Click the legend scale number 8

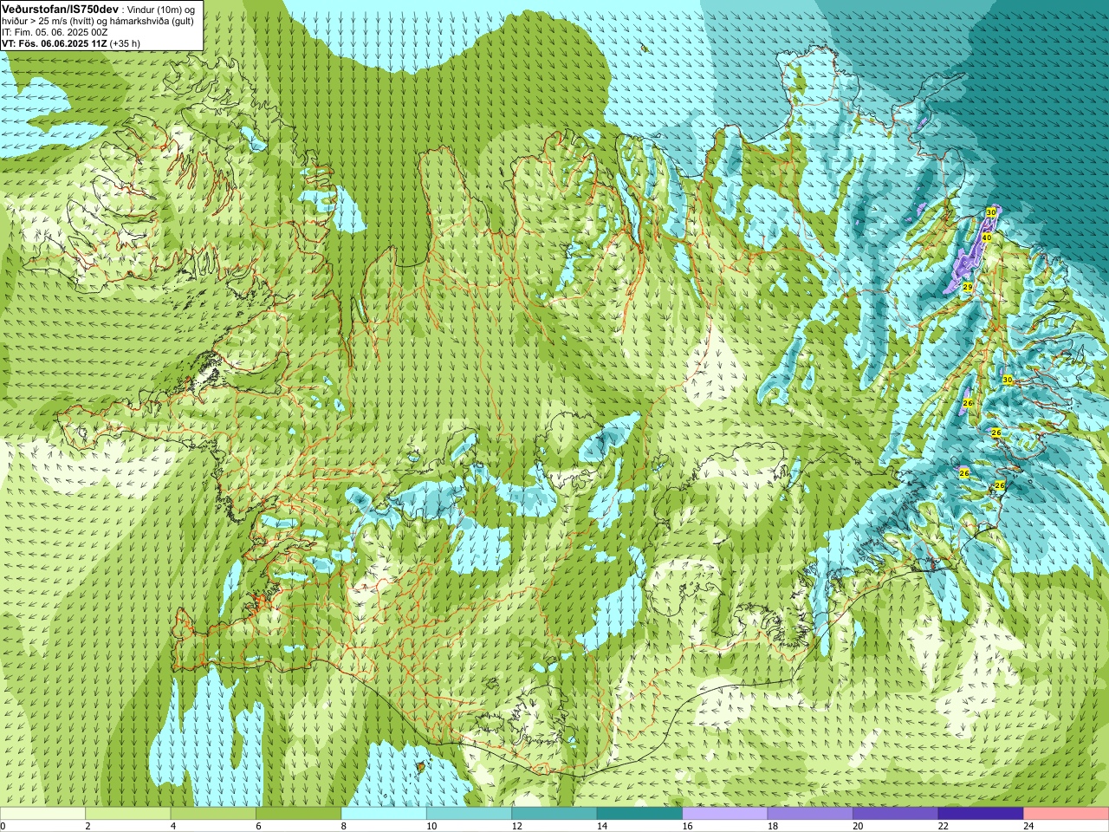(x=344, y=827)
